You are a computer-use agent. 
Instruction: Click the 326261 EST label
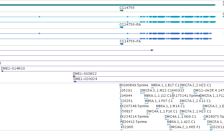pos(126,101)
